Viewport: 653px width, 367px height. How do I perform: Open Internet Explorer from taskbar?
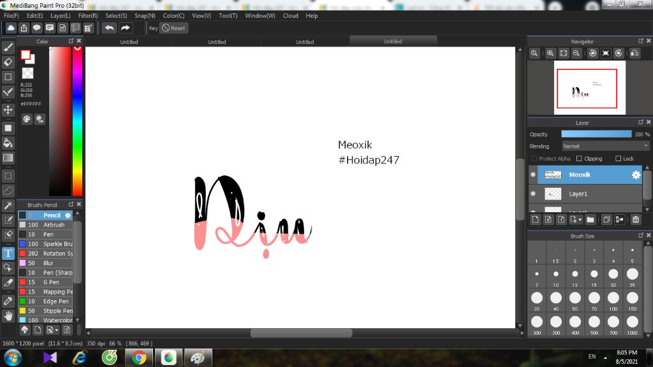(80, 357)
